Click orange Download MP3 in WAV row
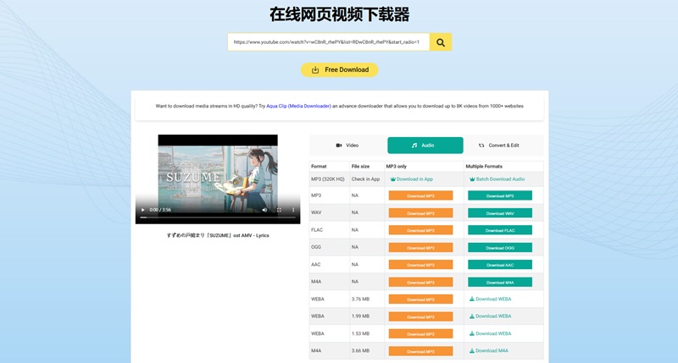 click(420, 212)
